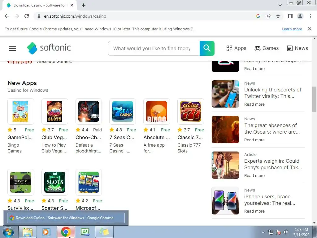Open Club Vegas Slots app icon
317x238 pixels.
pos(54,111)
